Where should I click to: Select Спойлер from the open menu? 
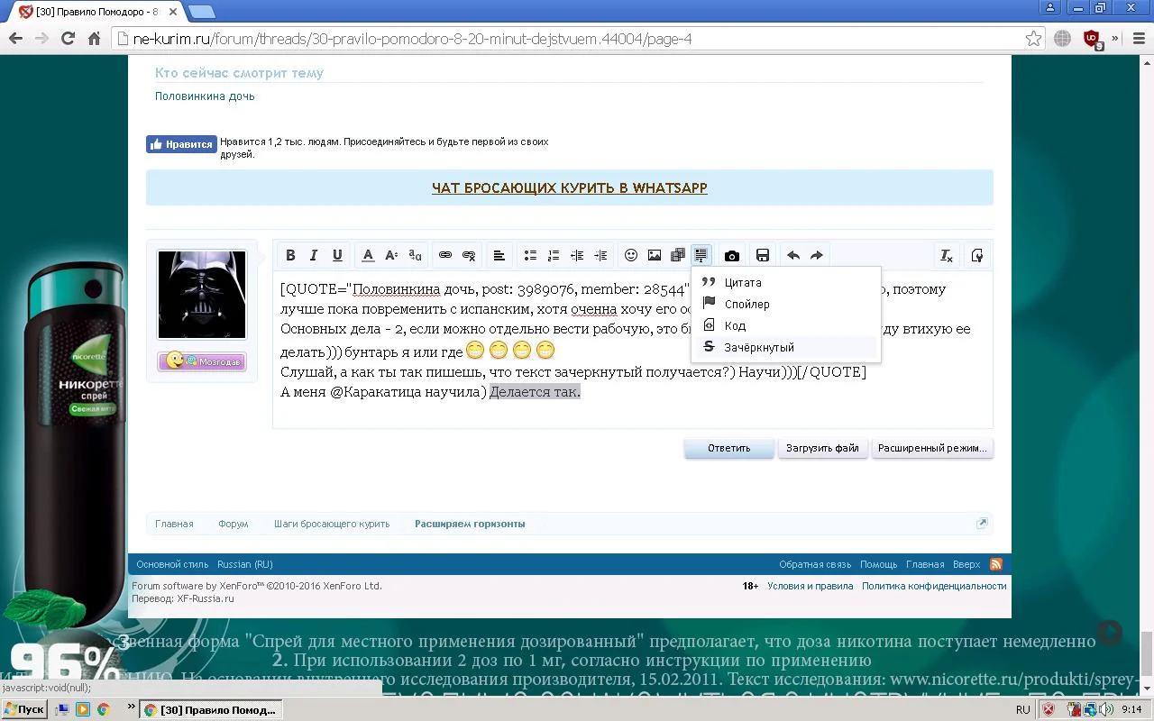747,304
